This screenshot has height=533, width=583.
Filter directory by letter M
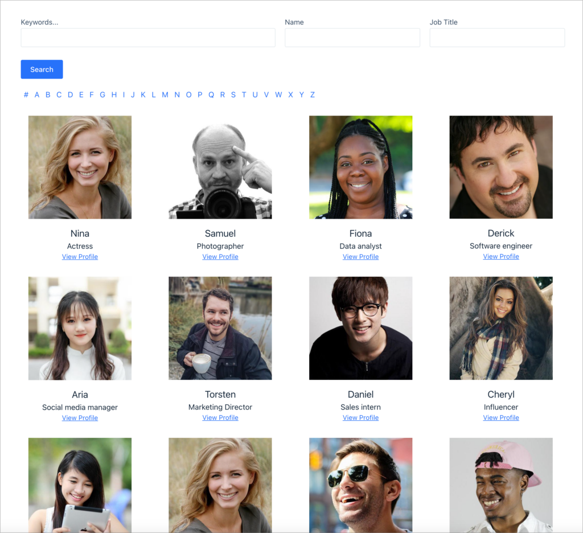point(165,95)
